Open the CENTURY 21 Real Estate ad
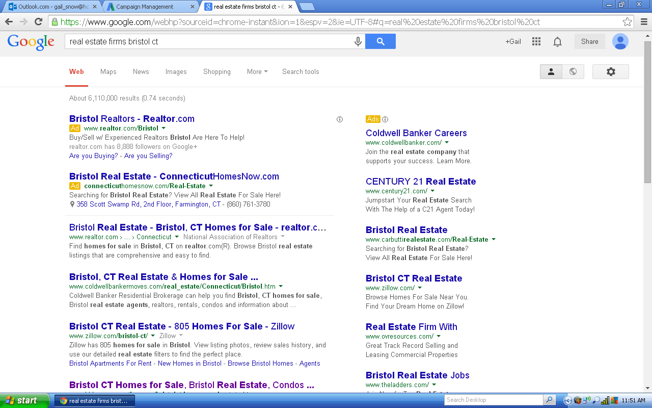 (421, 182)
